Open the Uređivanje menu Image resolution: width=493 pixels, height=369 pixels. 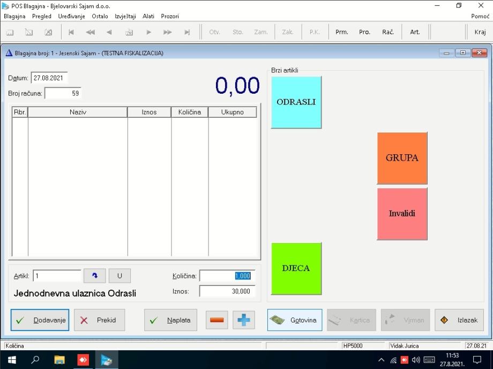click(x=71, y=17)
